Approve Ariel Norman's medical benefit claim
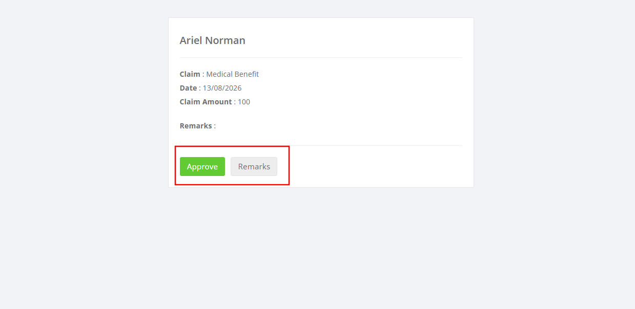The height and width of the screenshot is (309, 635). tap(202, 166)
